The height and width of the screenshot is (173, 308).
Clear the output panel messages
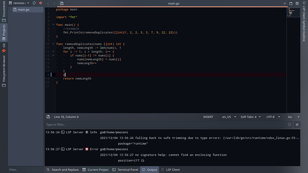tap(297, 124)
